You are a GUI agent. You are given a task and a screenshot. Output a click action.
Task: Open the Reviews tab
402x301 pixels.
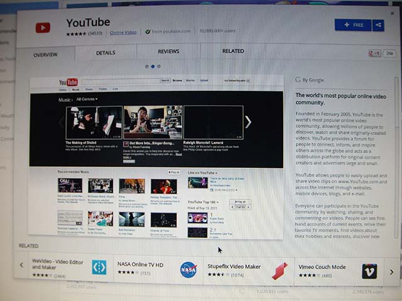(x=168, y=51)
